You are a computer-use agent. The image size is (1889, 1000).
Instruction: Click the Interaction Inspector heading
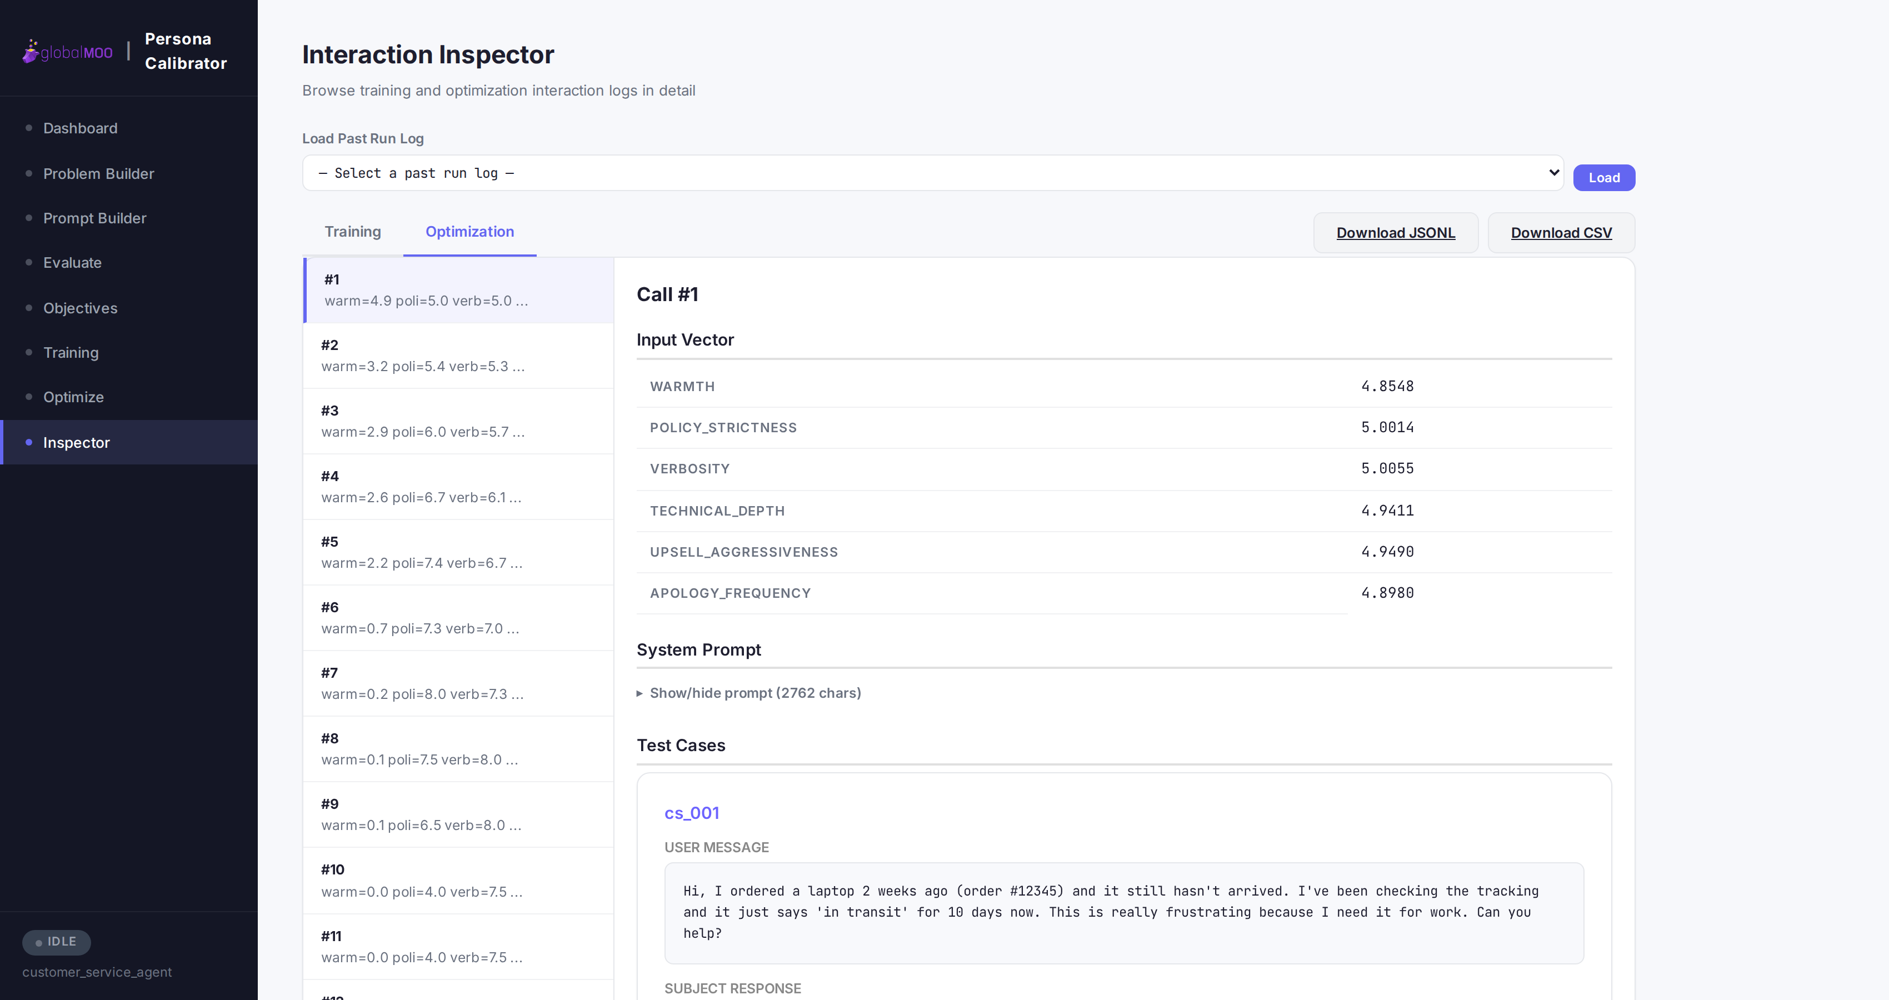point(428,55)
